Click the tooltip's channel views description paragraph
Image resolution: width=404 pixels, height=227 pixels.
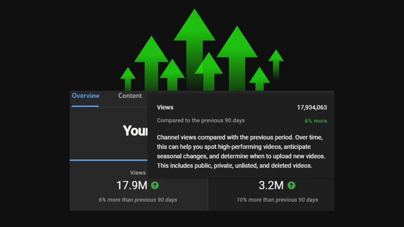[241, 151]
